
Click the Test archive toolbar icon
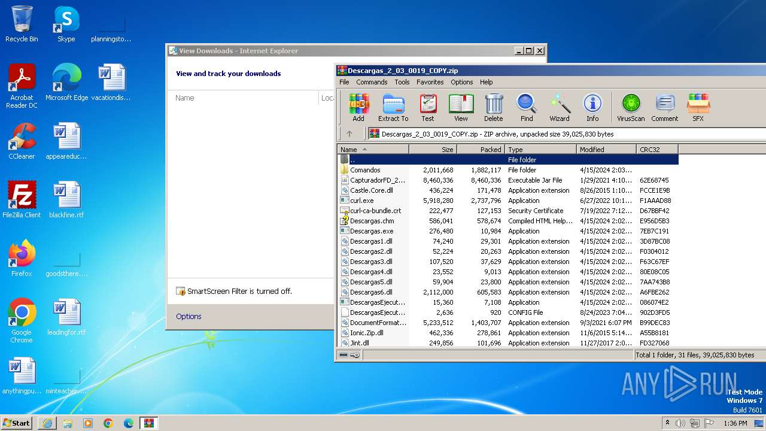coord(428,108)
